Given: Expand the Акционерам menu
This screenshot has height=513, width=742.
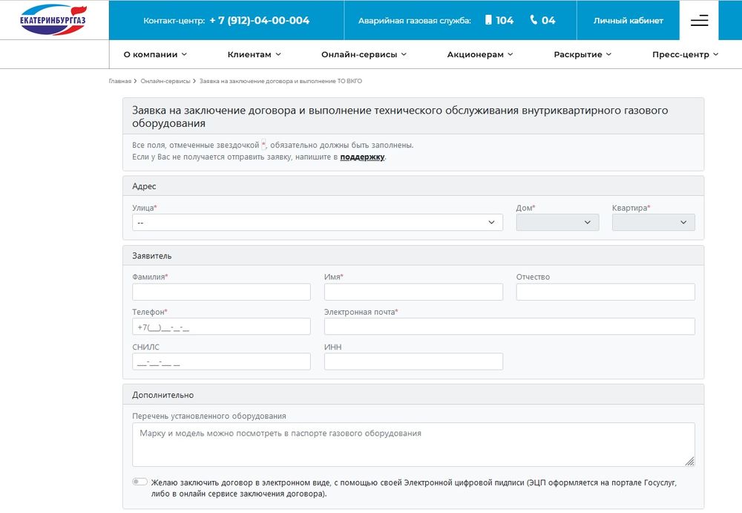Looking at the screenshot, I should tap(480, 54).
